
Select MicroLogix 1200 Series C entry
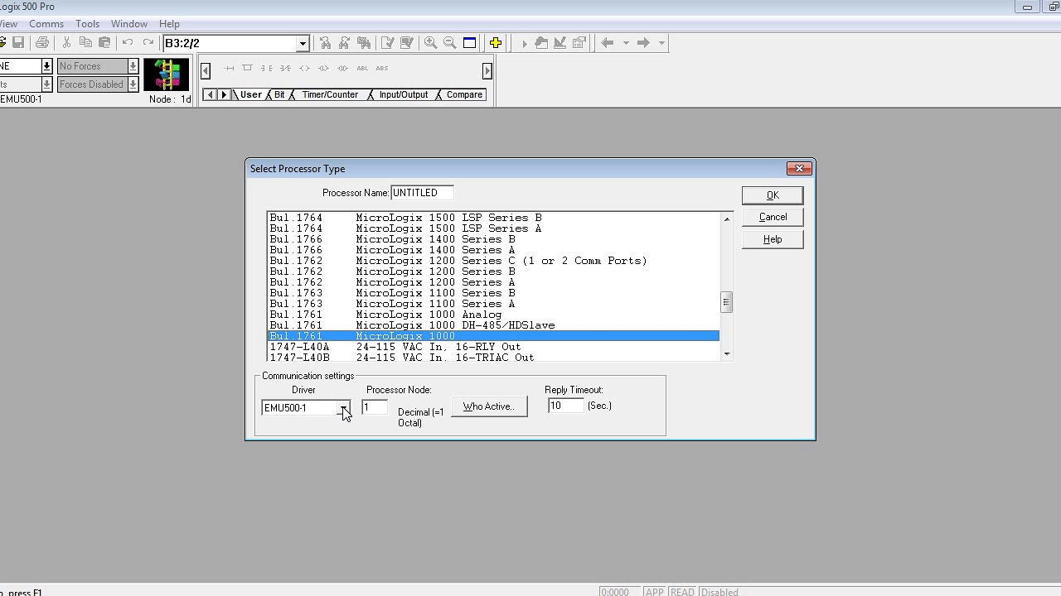click(493, 261)
